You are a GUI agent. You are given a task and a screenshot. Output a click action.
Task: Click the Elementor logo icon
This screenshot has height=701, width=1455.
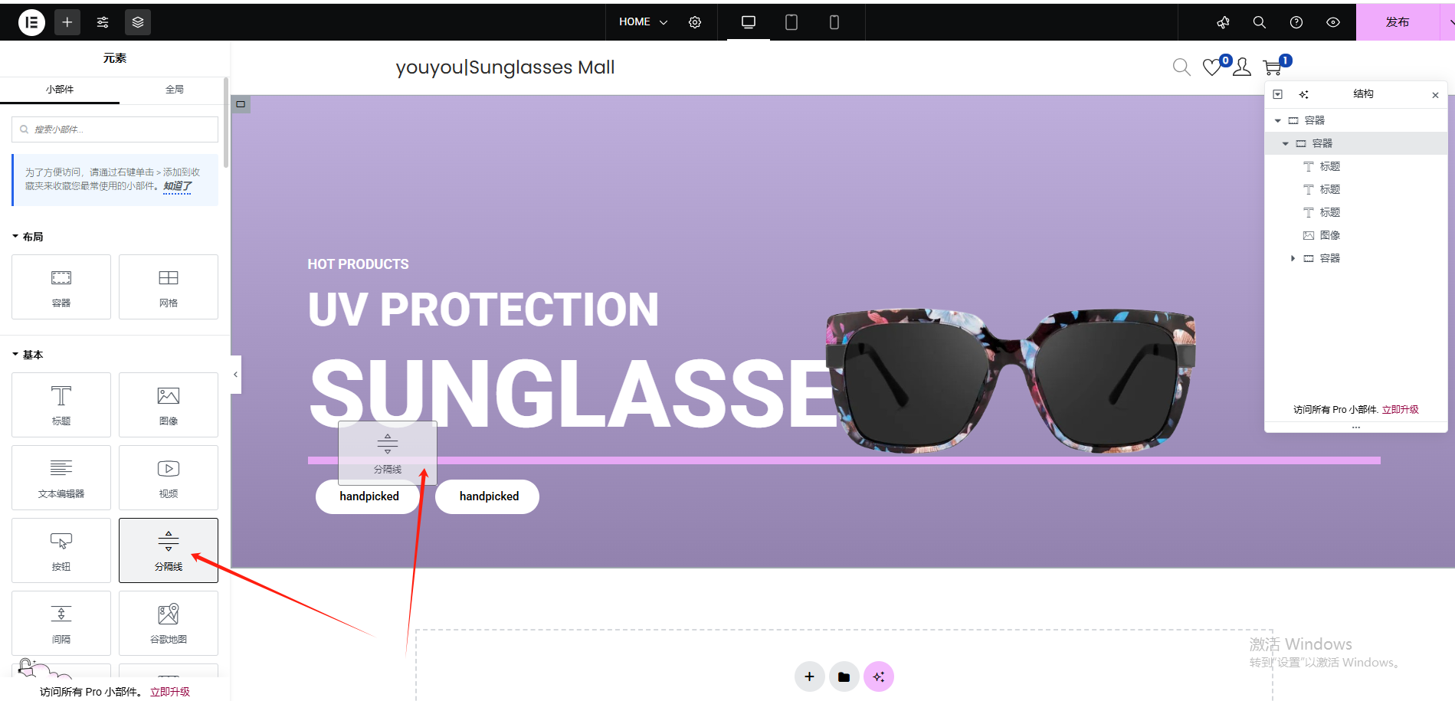(x=31, y=22)
